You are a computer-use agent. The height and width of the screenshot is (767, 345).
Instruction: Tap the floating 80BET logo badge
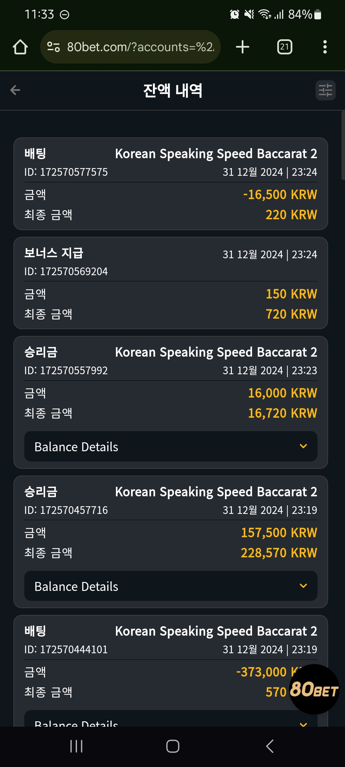point(314,689)
